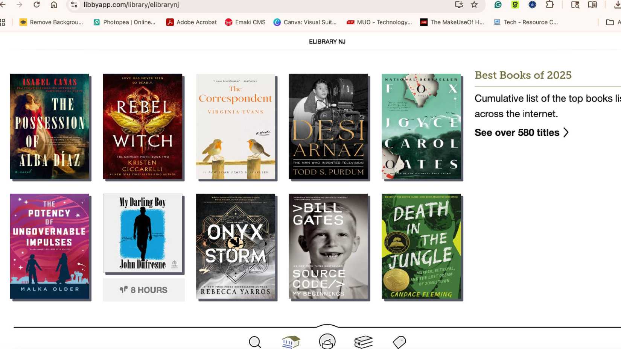Open the Tags icon in bottom navigation

point(399,342)
